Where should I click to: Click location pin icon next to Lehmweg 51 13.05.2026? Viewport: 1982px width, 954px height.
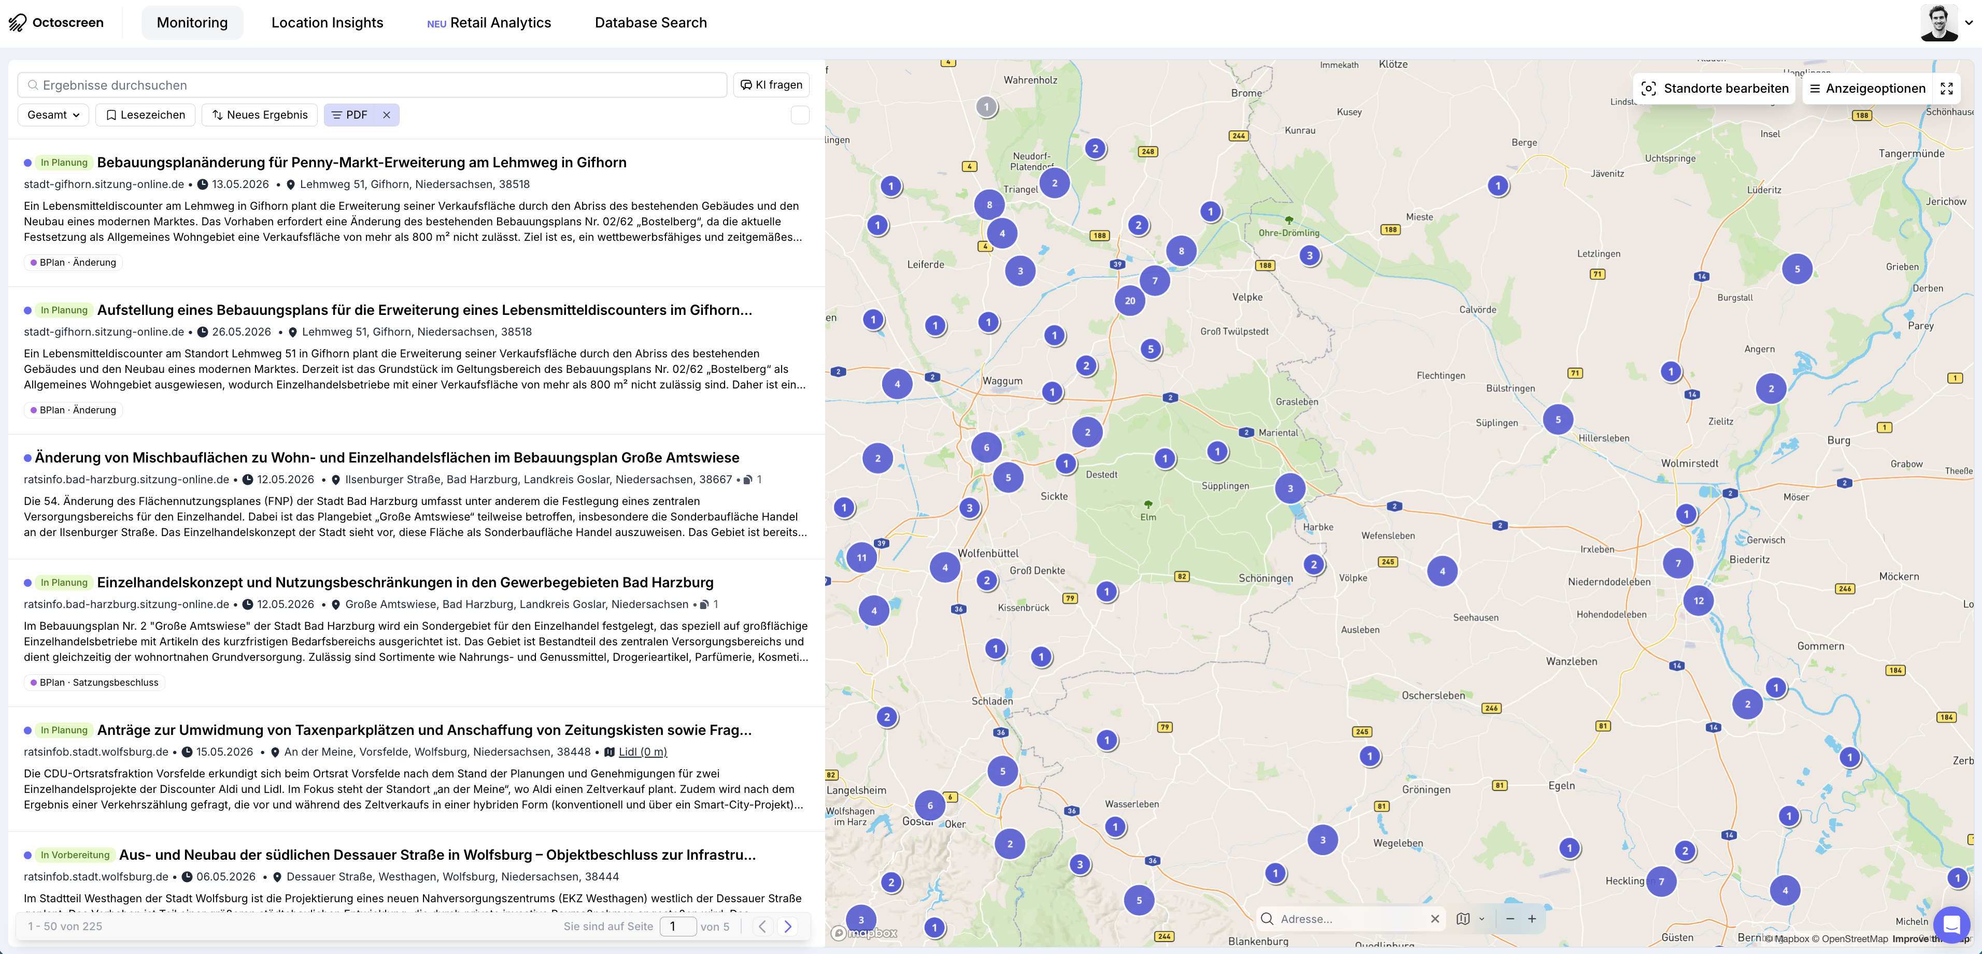point(291,184)
